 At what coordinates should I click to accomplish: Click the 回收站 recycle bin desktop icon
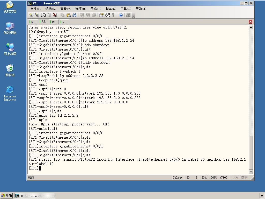10,70
